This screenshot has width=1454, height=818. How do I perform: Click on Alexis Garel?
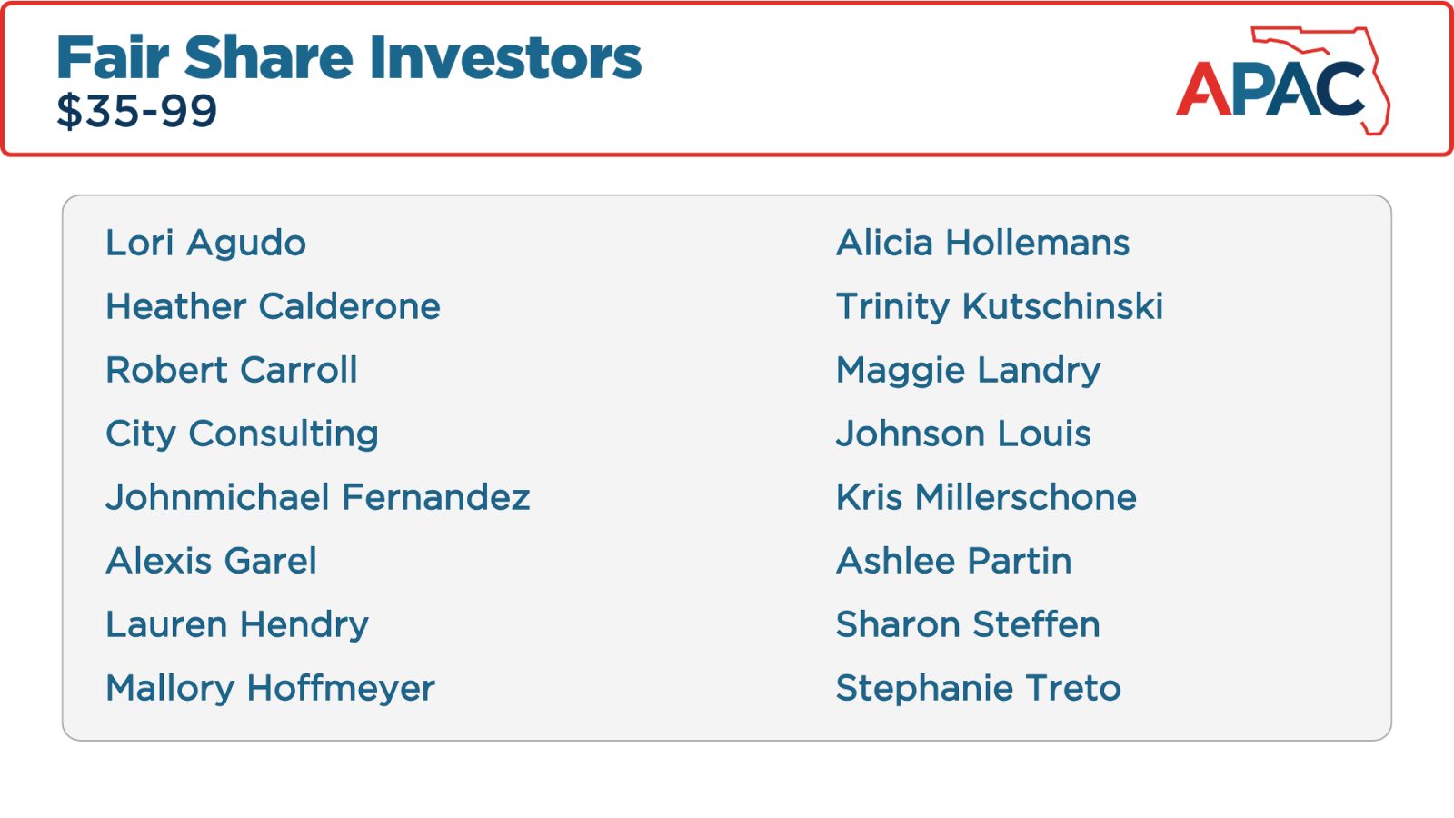coord(212,562)
